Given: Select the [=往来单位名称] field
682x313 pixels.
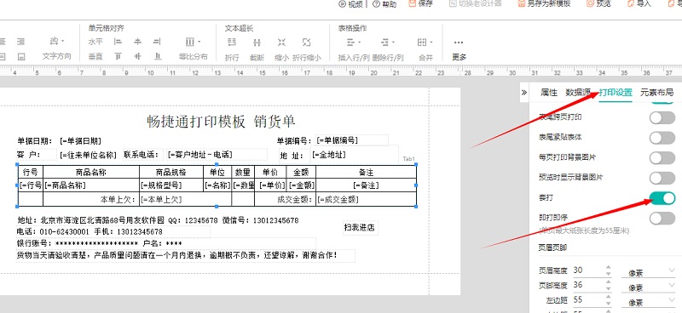Looking at the screenshot, I should click(89, 155).
